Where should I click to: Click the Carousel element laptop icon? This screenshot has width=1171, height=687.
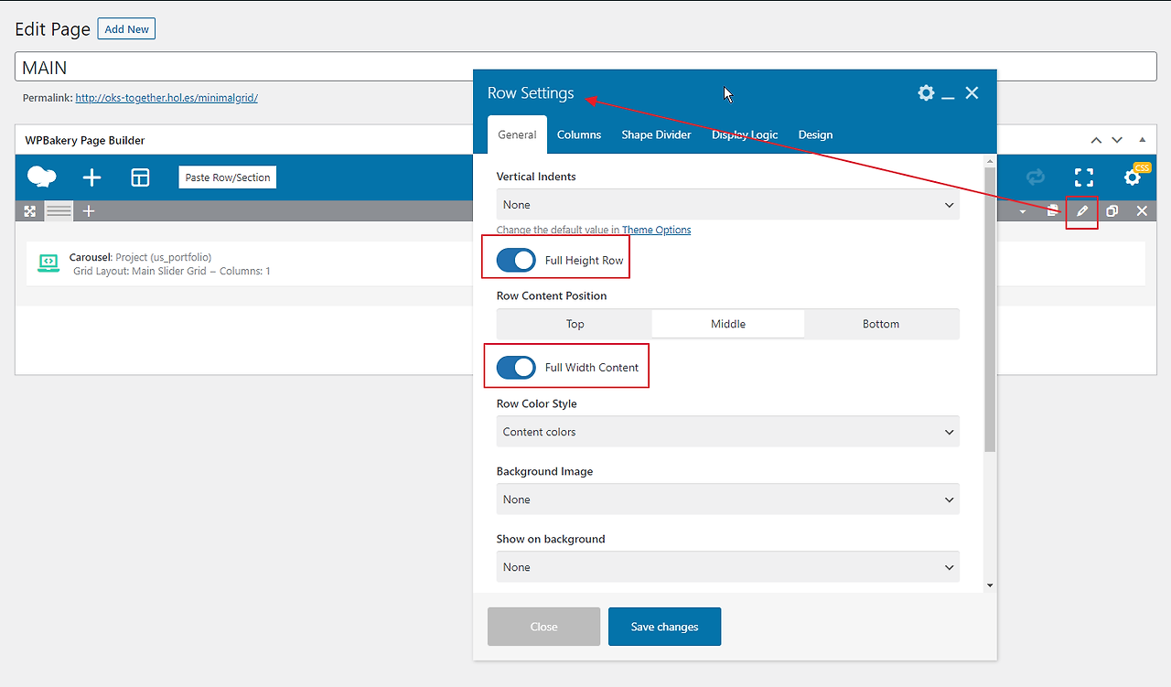(48, 263)
